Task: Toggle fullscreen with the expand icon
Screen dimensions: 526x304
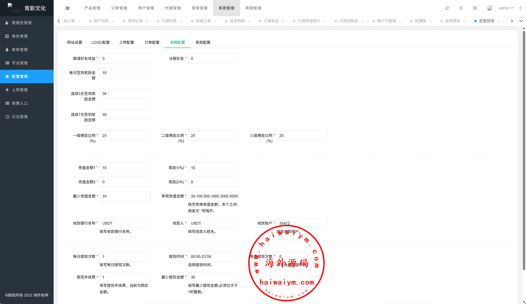Action: click(x=475, y=8)
